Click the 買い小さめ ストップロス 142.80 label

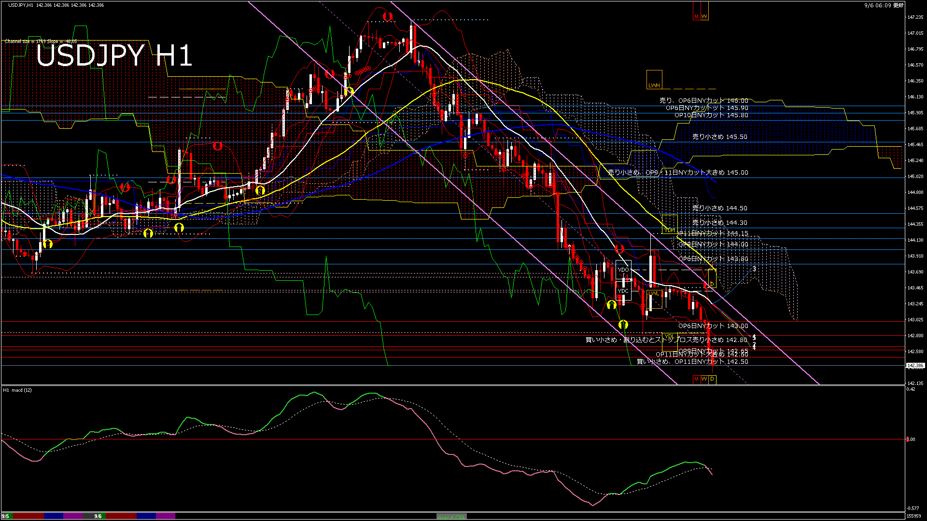coord(666,340)
